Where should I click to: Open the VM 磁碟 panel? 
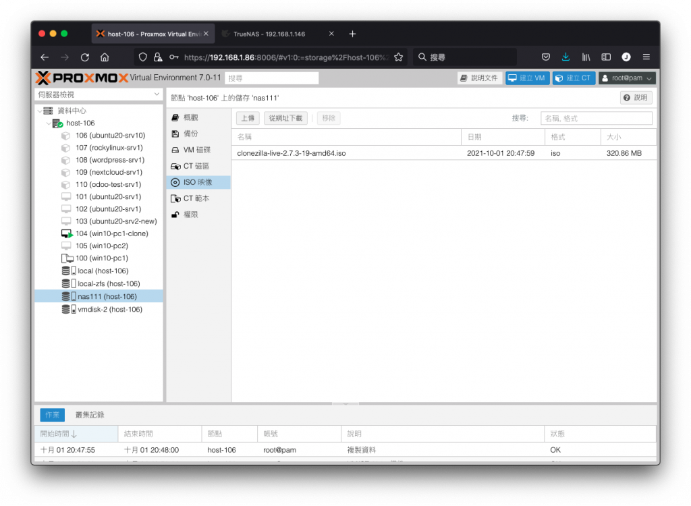[x=198, y=150]
